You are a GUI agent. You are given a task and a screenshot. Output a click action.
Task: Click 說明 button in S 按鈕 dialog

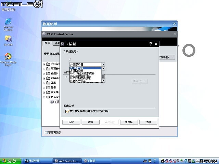click(x=148, y=122)
